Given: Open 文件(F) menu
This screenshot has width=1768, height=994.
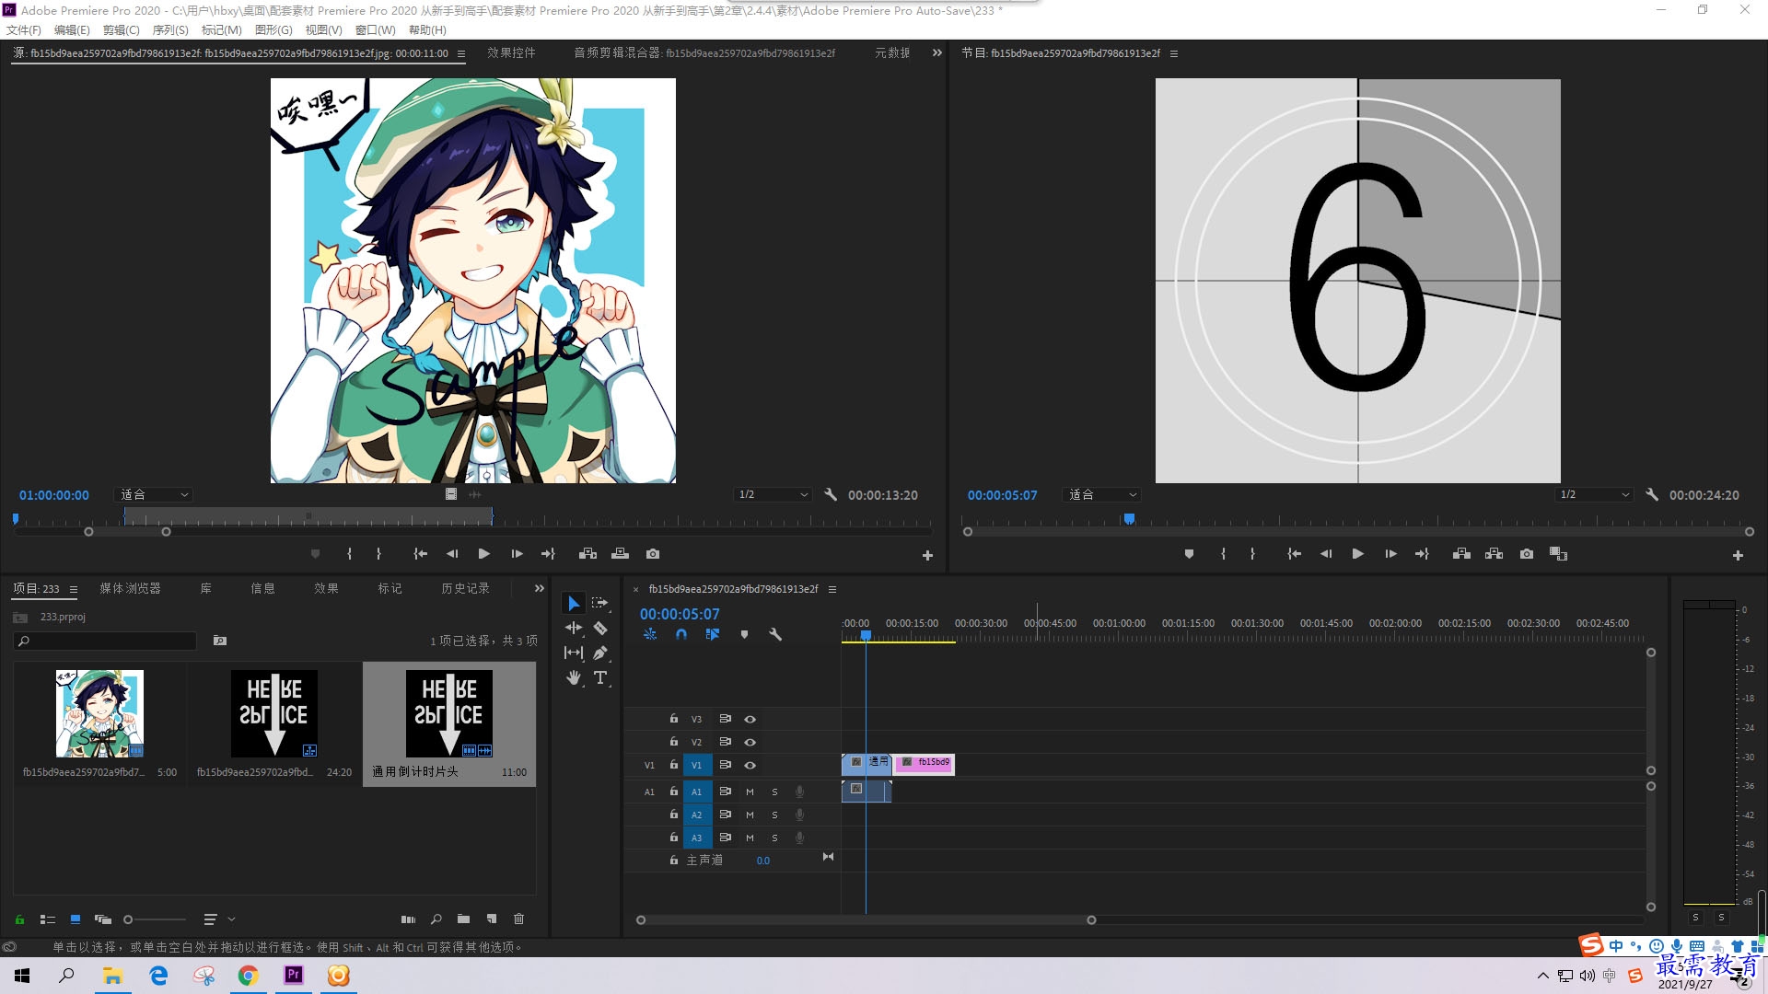Looking at the screenshot, I should pos(24,29).
